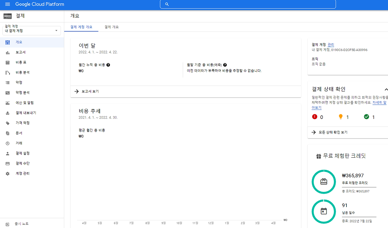Open 결제 수단 from the sidebar
Viewport: 388px width, 228px height.
click(7, 163)
